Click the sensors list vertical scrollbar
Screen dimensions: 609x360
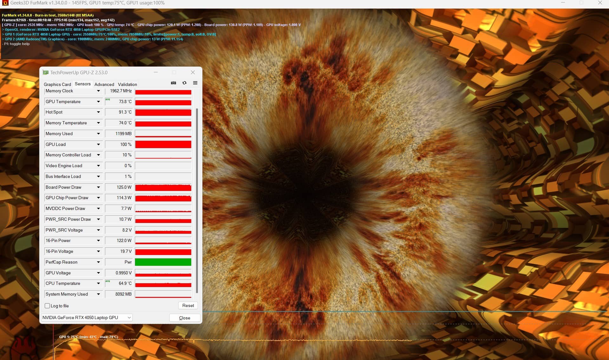pos(197,200)
